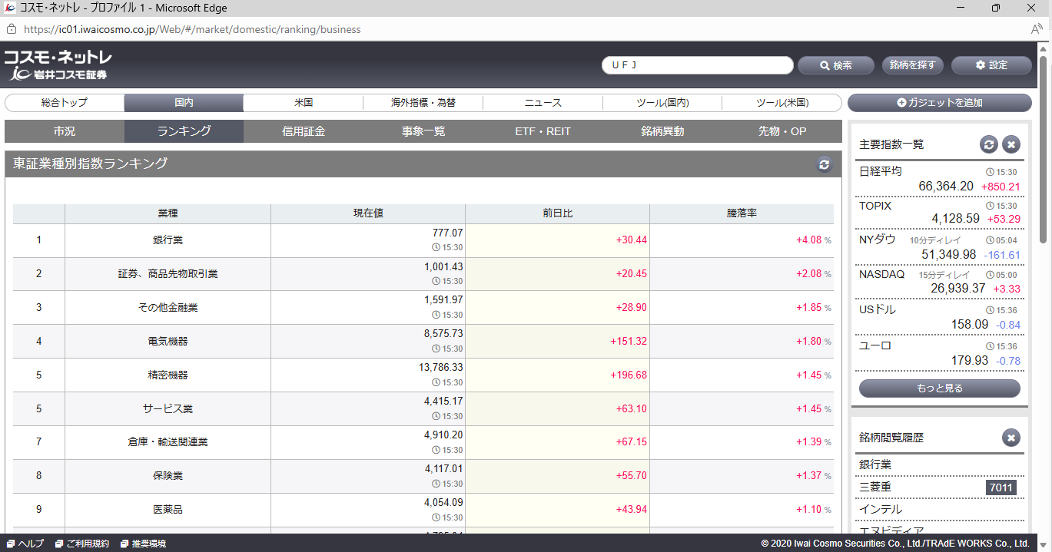Select the 信用証金 sub-tab
Screen dimensions: 1052x552
point(304,131)
